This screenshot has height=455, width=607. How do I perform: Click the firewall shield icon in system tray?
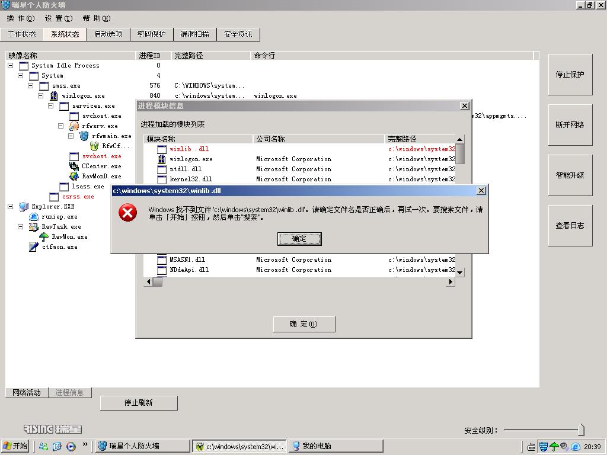pos(544,447)
